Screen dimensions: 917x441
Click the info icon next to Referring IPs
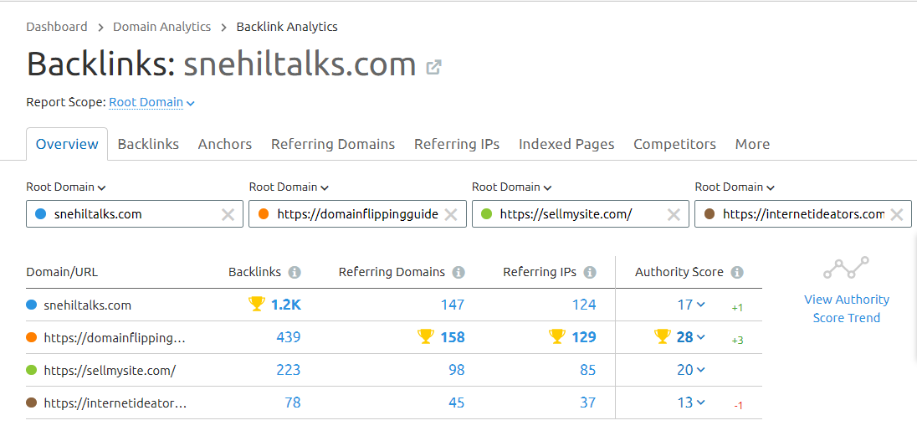590,273
